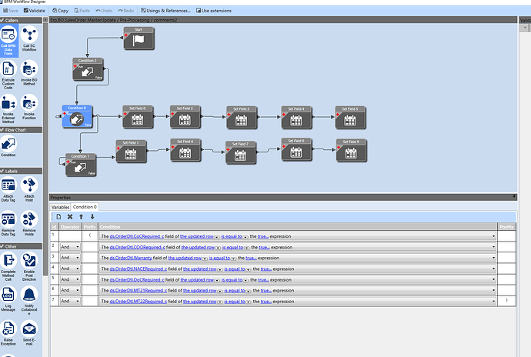Click the ds.OrderDtl.DoCRequired_c field link
Viewport: 531px width, 357px height.
[137, 280]
